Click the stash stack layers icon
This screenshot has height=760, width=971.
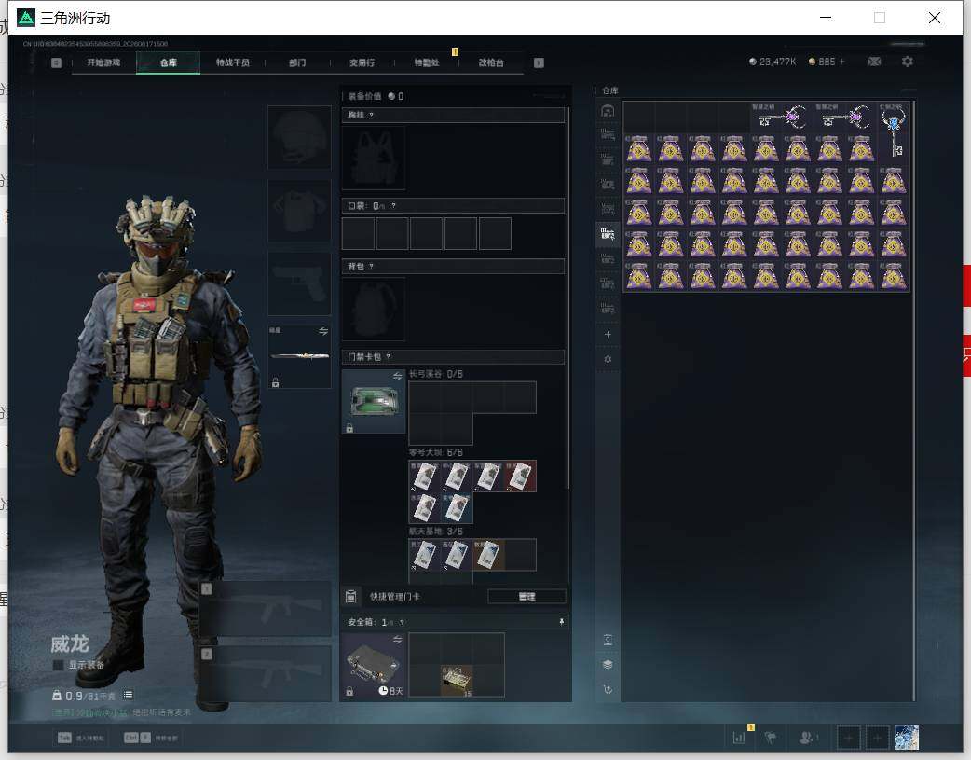point(608,665)
